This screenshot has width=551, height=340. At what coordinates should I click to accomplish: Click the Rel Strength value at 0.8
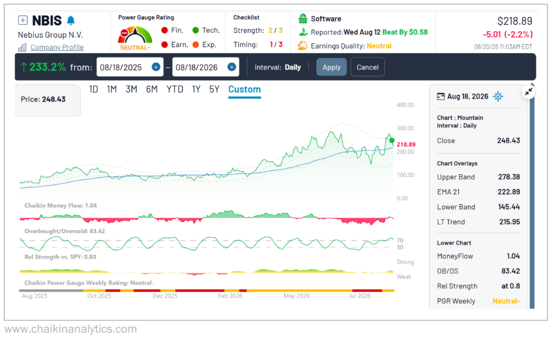point(511,286)
